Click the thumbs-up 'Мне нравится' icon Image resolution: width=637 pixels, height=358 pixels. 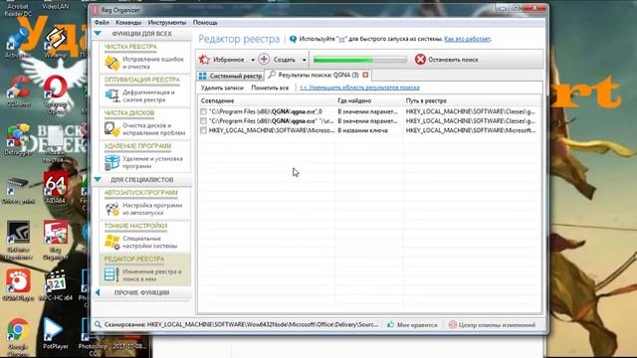[391, 325]
